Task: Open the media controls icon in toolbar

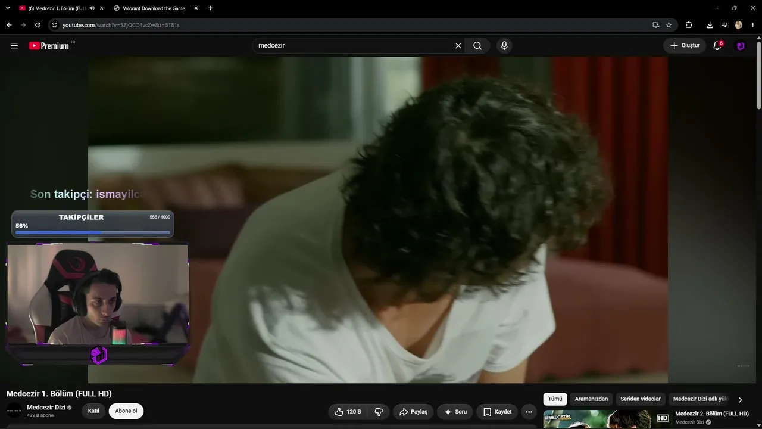Action: click(x=724, y=25)
